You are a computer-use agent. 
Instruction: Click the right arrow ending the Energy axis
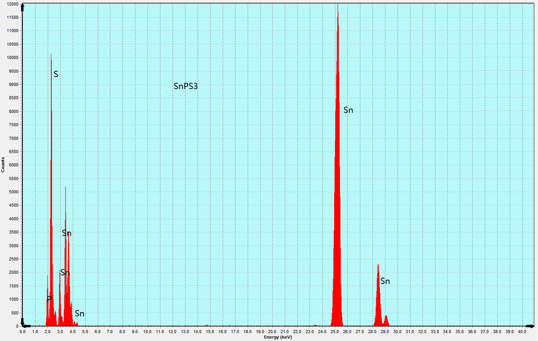click(x=531, y=326)
